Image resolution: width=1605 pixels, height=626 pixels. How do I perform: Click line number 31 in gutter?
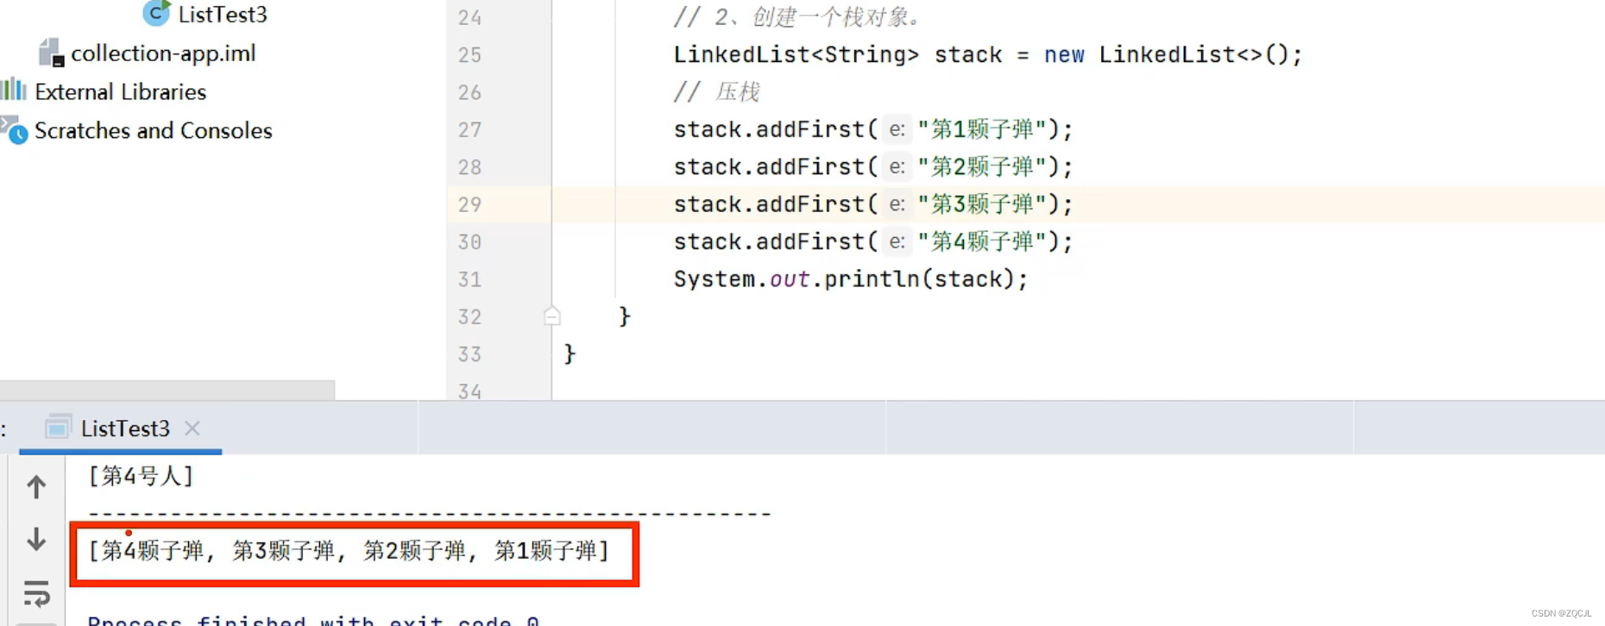tap(469, 279)
